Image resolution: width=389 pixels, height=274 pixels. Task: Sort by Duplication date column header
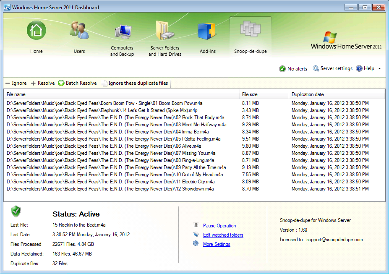337,94
